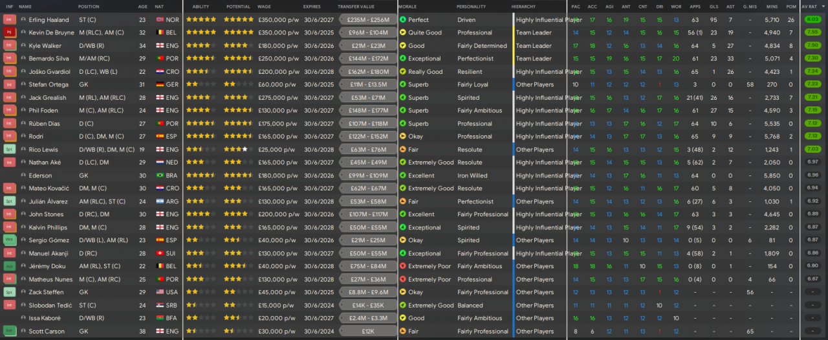The height and width of the screenshot is (340, 828).
Task: Click Kyle Walker's 7.50 average rating badge
Action: point(812,45)
